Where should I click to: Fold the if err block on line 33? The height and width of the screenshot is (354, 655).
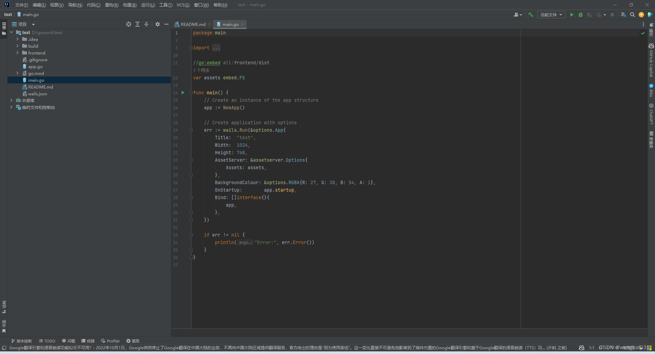pyautogui.click(x=191, y=235)
